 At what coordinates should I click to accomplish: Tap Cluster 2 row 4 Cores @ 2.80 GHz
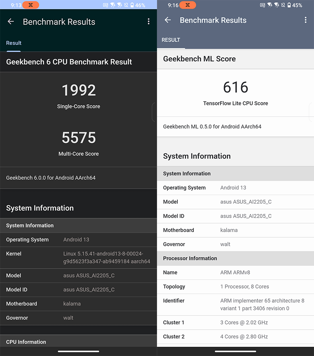pyautogui.click(x=235, y=337)
